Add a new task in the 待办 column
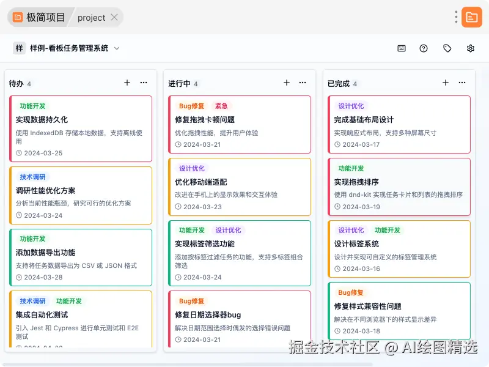The image size is (489, 367). [127, 83]
